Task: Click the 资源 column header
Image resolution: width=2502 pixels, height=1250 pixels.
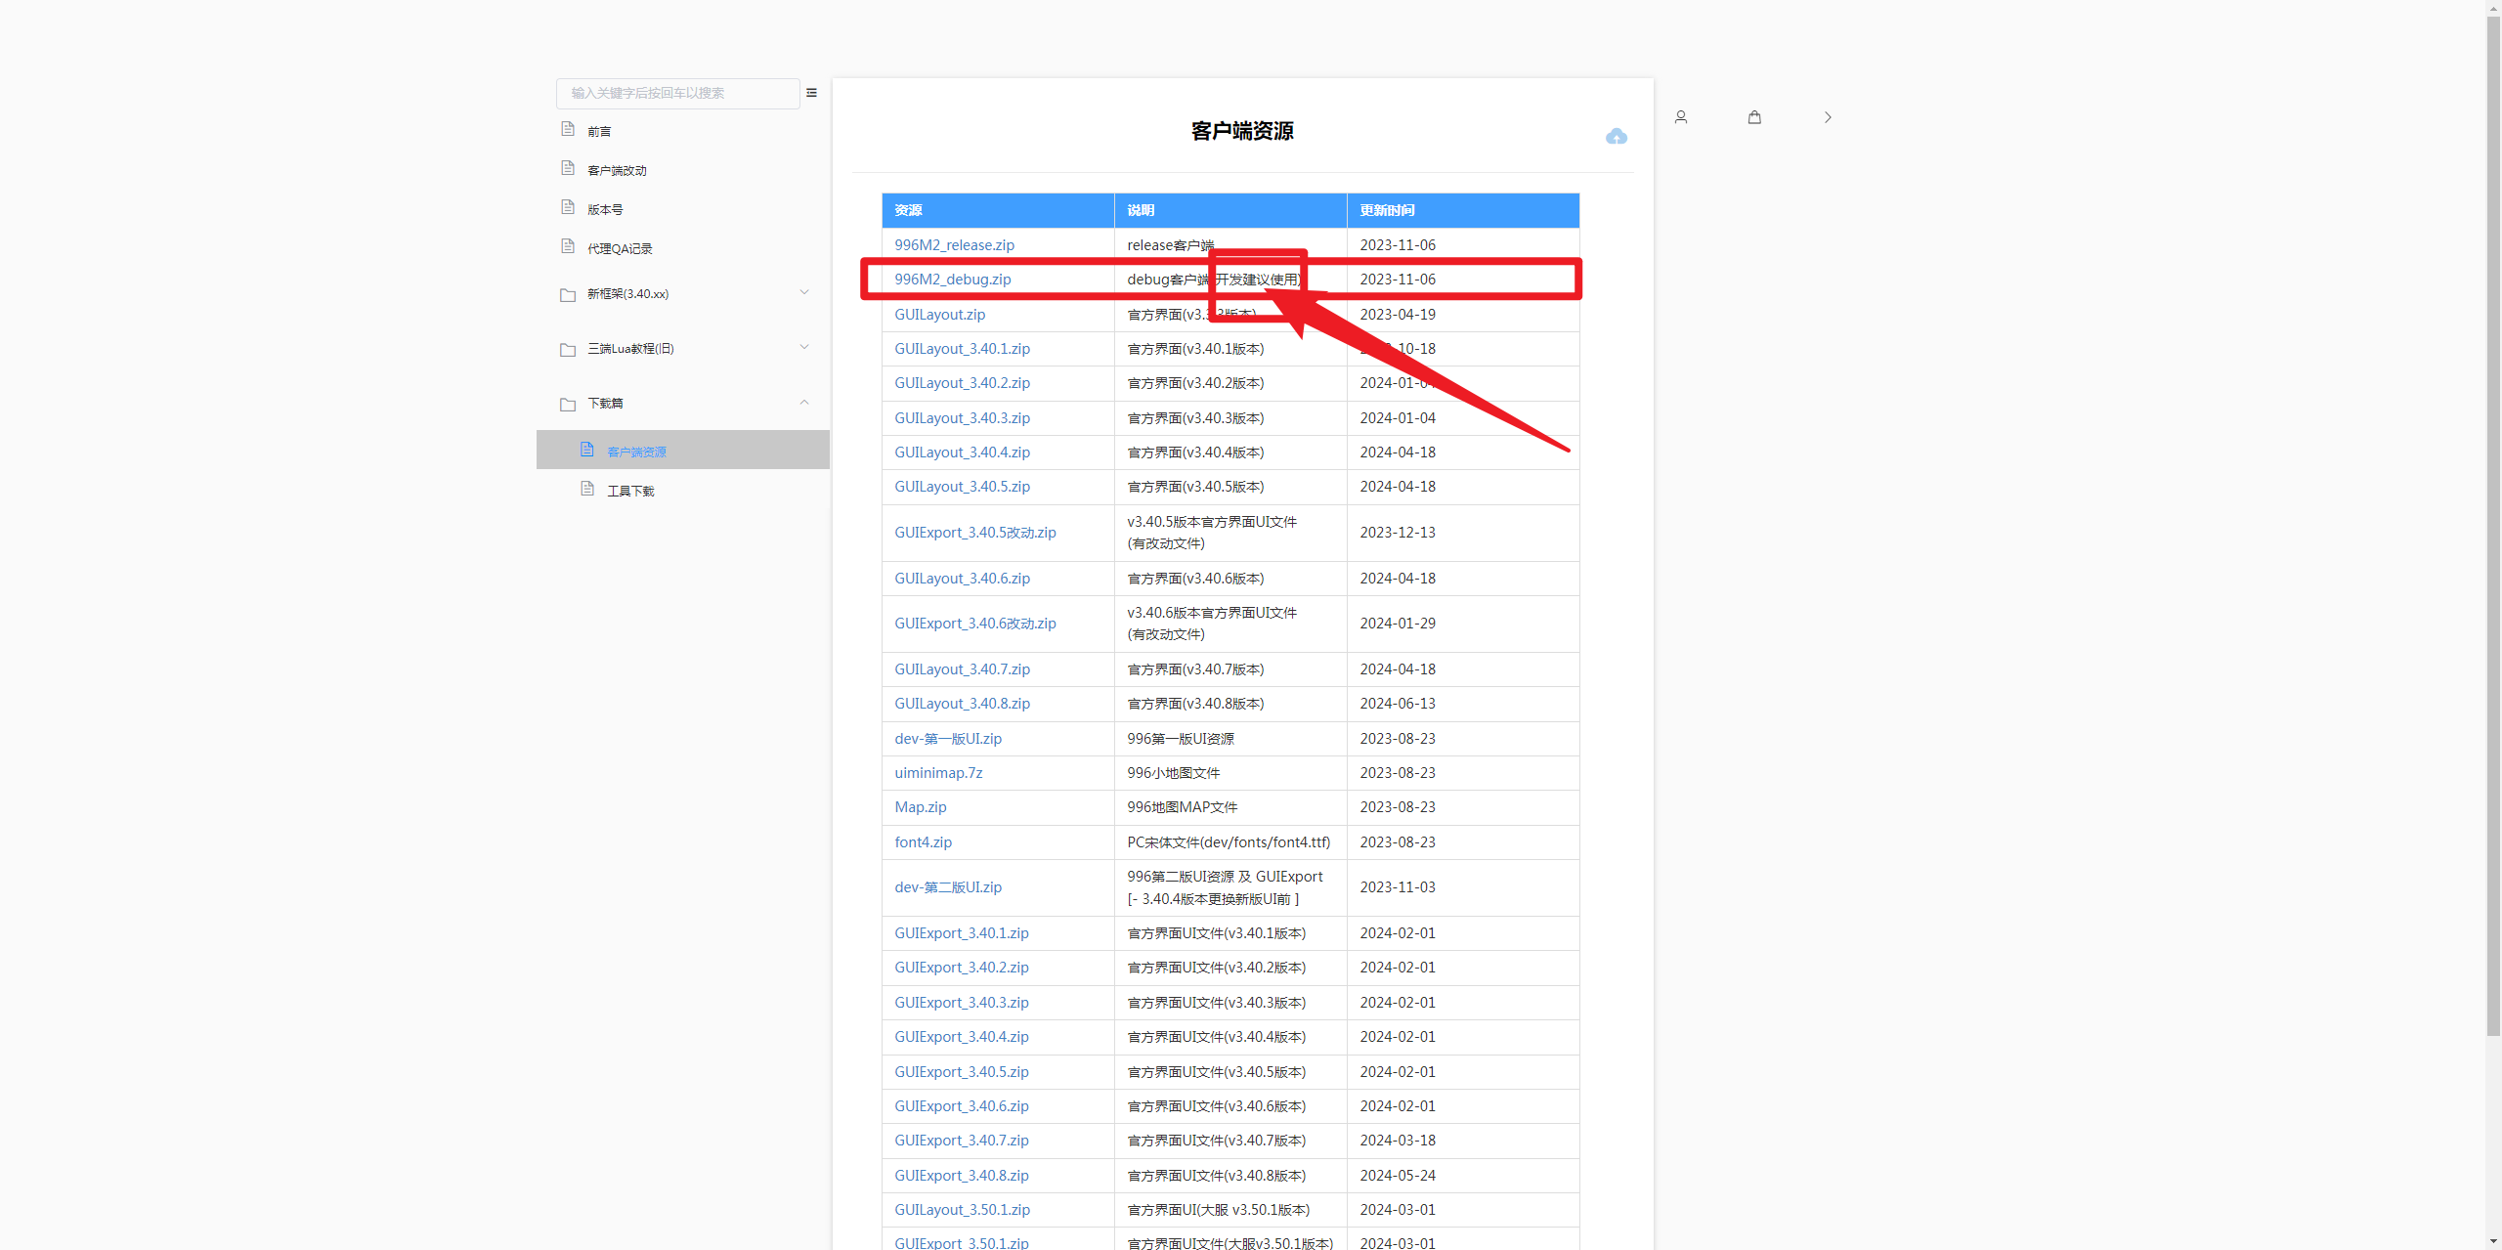Action: coord(998,210)
